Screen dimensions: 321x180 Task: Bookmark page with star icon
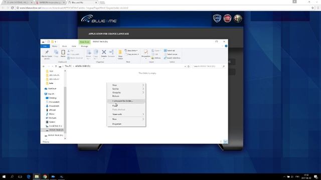[x=312, y=8]
